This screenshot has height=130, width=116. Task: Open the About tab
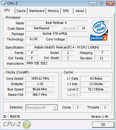(80, 11)
